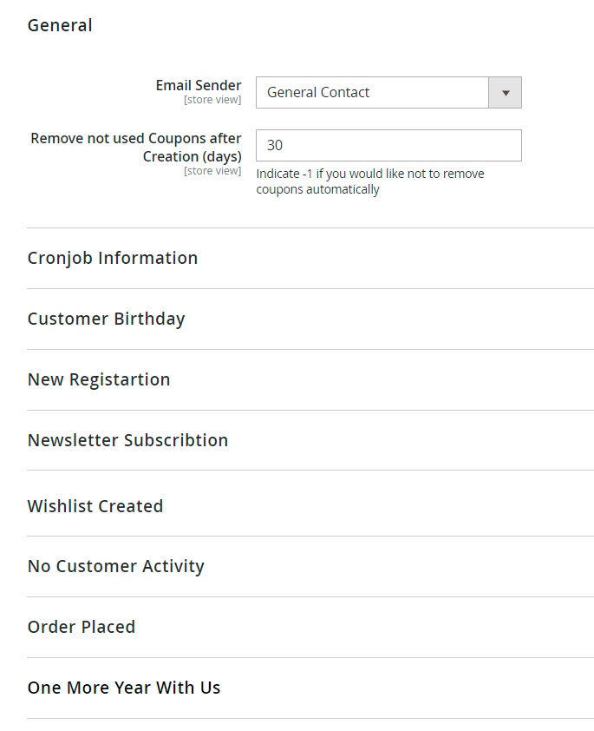Click the Remove not used Coupons label

click(136, 139)
